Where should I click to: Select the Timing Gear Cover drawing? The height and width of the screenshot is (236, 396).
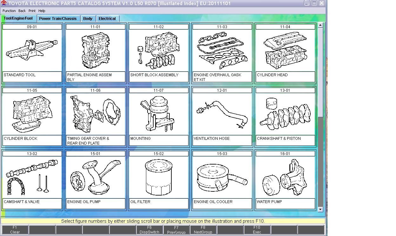pos(95,114)
